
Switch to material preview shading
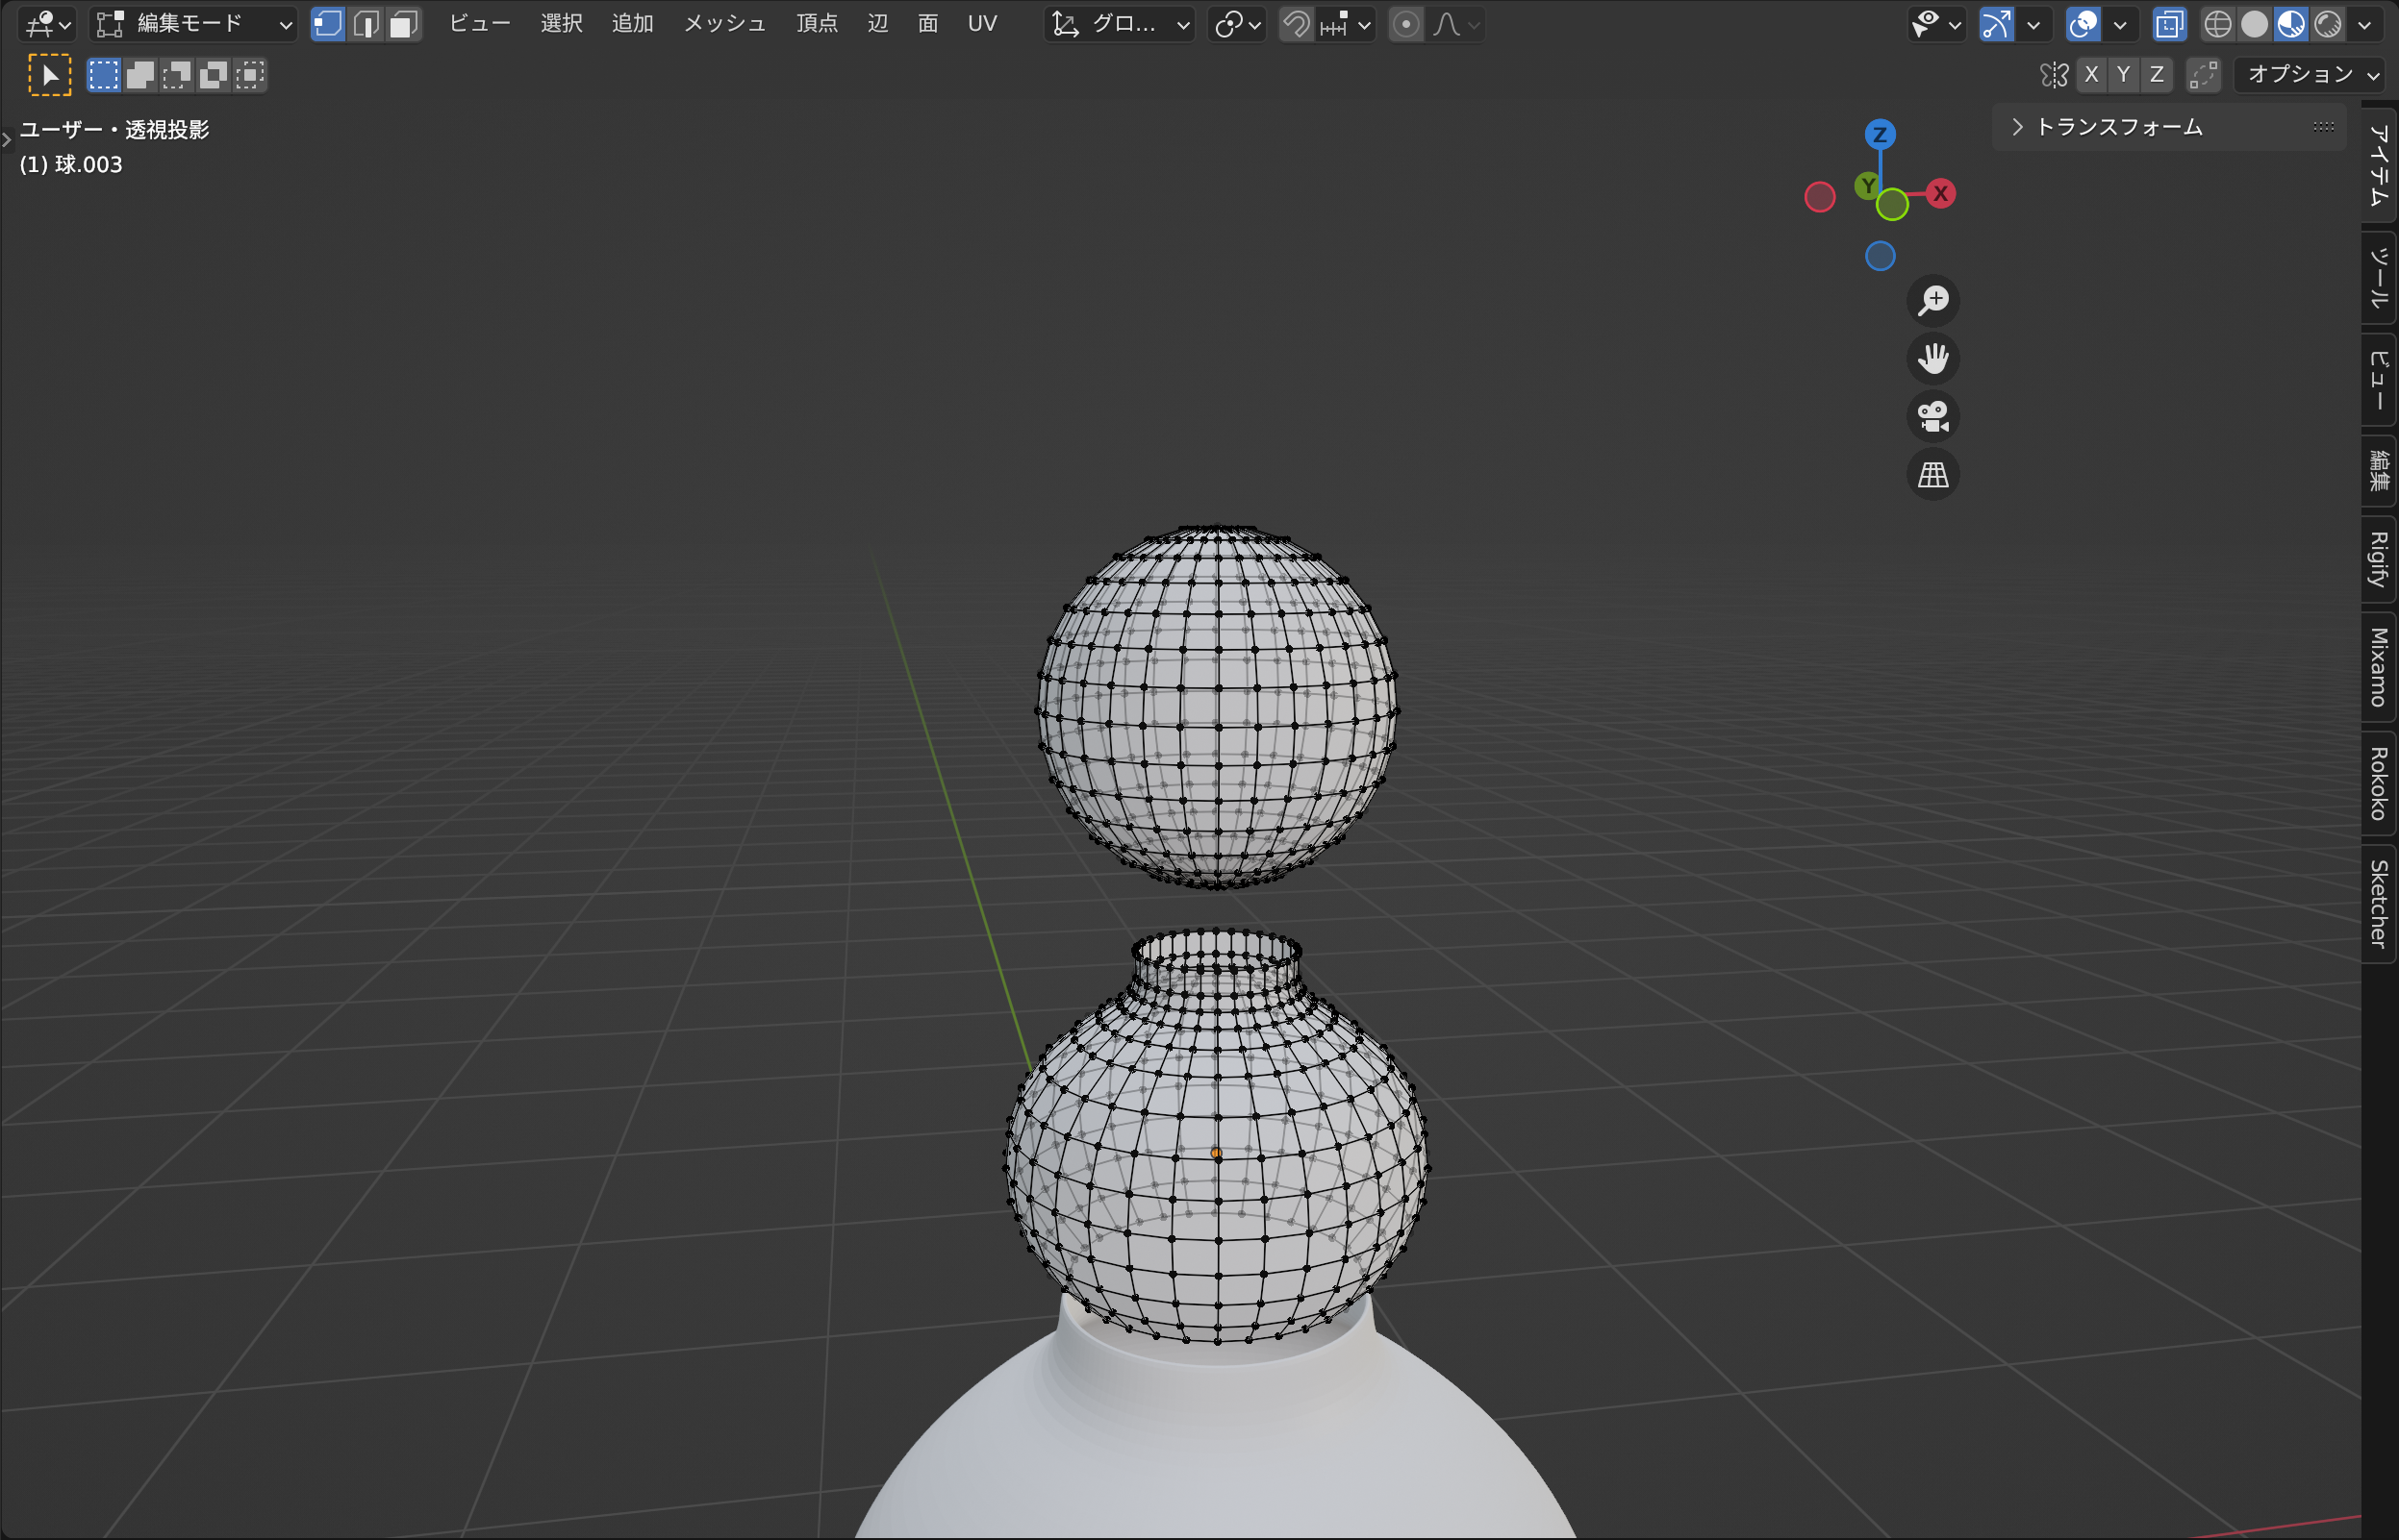click(2291, 24)
